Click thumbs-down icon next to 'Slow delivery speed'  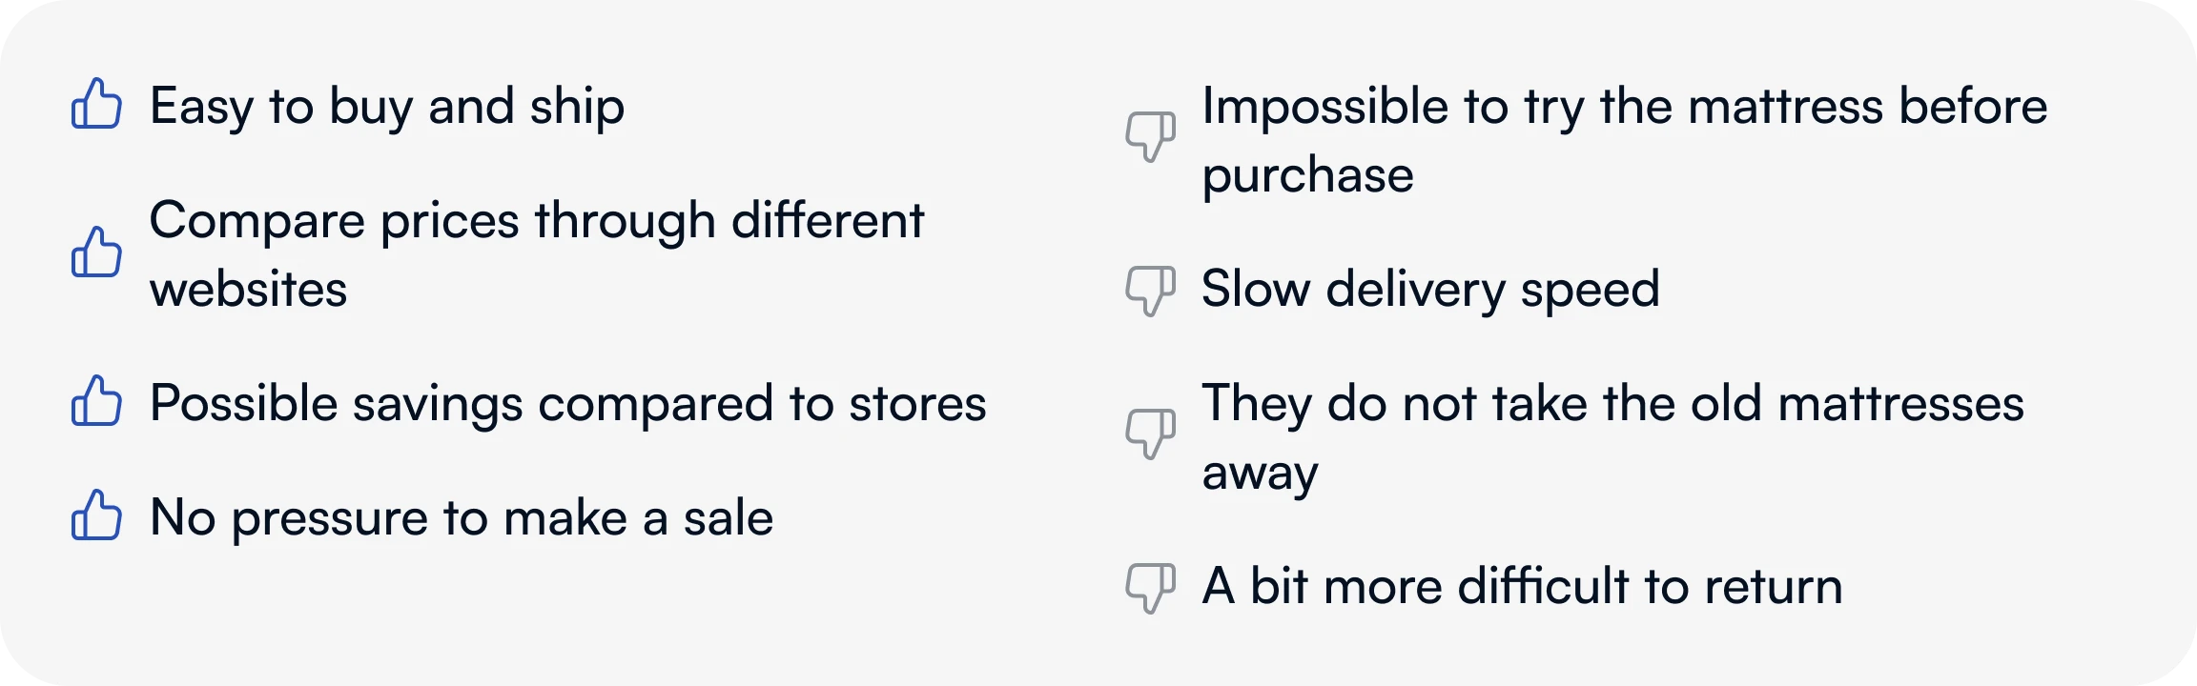(x=1150, y=289)
